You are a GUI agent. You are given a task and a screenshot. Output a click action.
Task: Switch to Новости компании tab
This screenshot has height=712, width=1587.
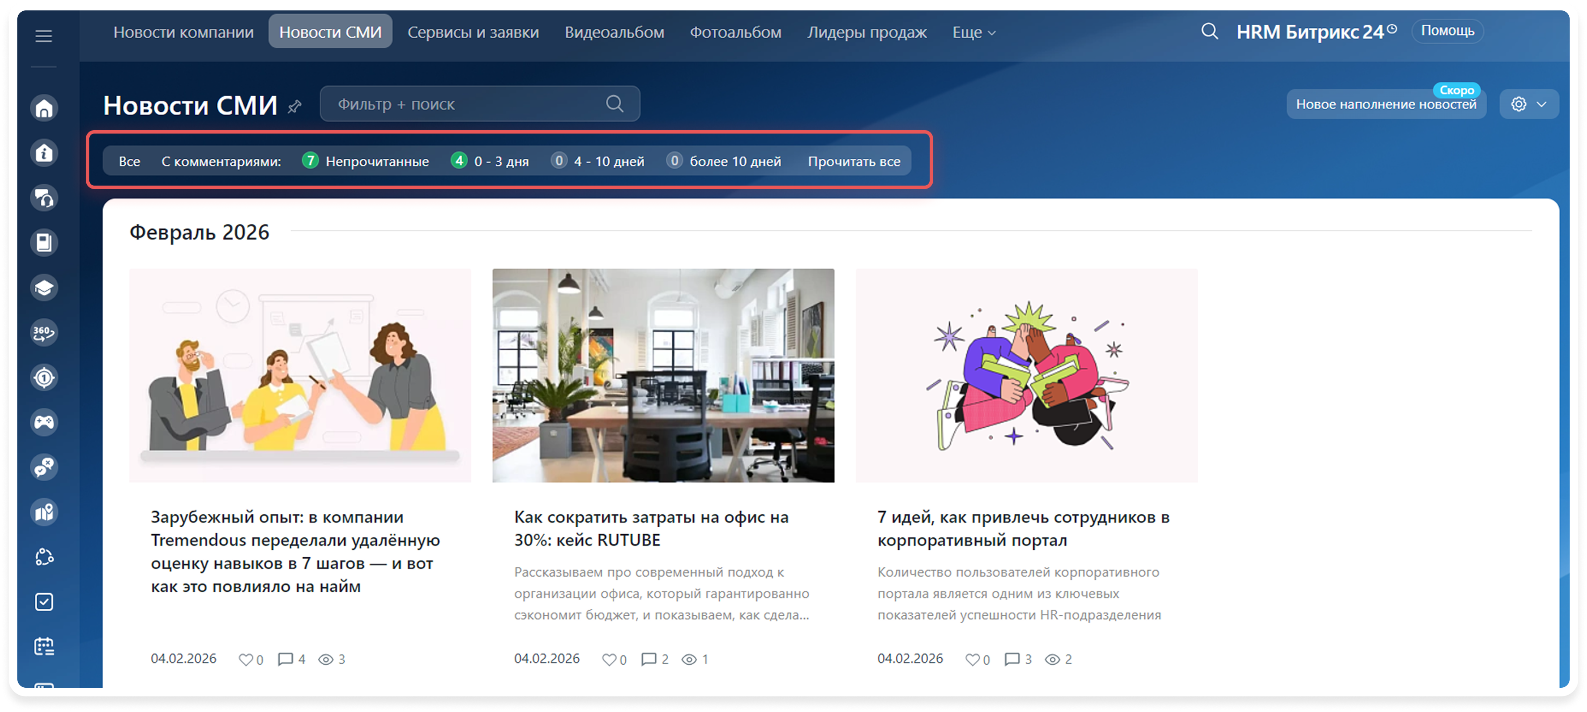click(x=183, y=33)
